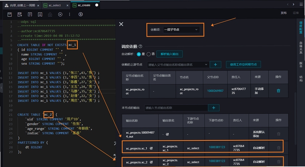This screenshot has height=167, width=305.
Task: Click the Save As icon with arrow
Action: point(20,14)
